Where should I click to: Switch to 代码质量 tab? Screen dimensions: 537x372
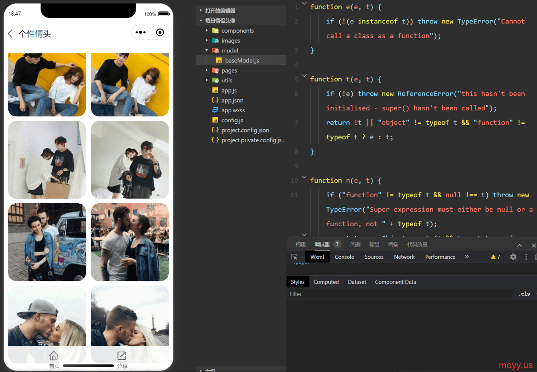(x=417, y=244)
